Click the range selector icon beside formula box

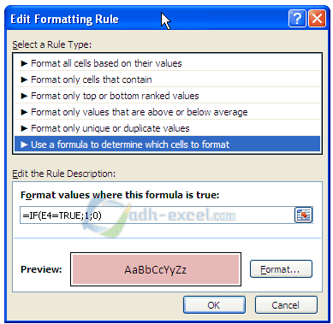[304, 215]
